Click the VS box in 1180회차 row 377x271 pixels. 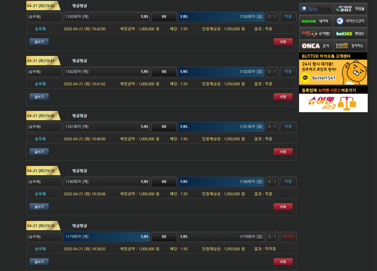[x=164, y=182]
